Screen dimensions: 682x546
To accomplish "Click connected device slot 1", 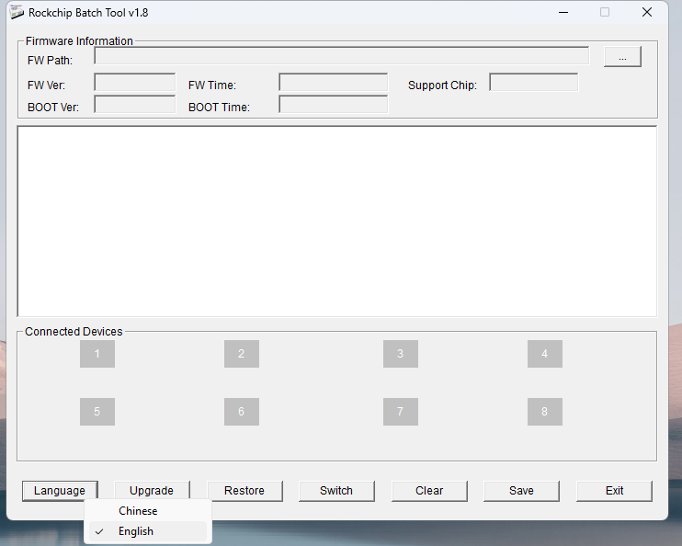I will tap(97, 354).
